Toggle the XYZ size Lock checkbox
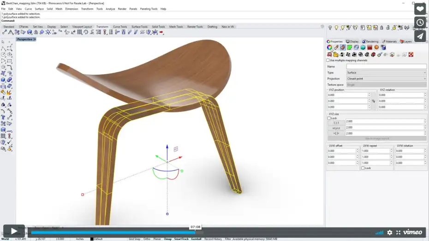The width and height of the screenshot is (429, 241). [x=329, y=118]
